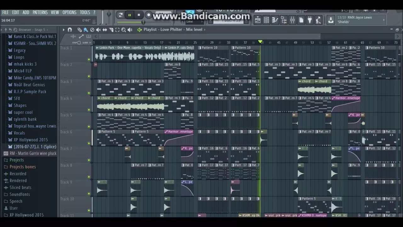The image size is (403, 227).
Task: Click the browser up-arrow collapse icon
Action: click(6, 30)
